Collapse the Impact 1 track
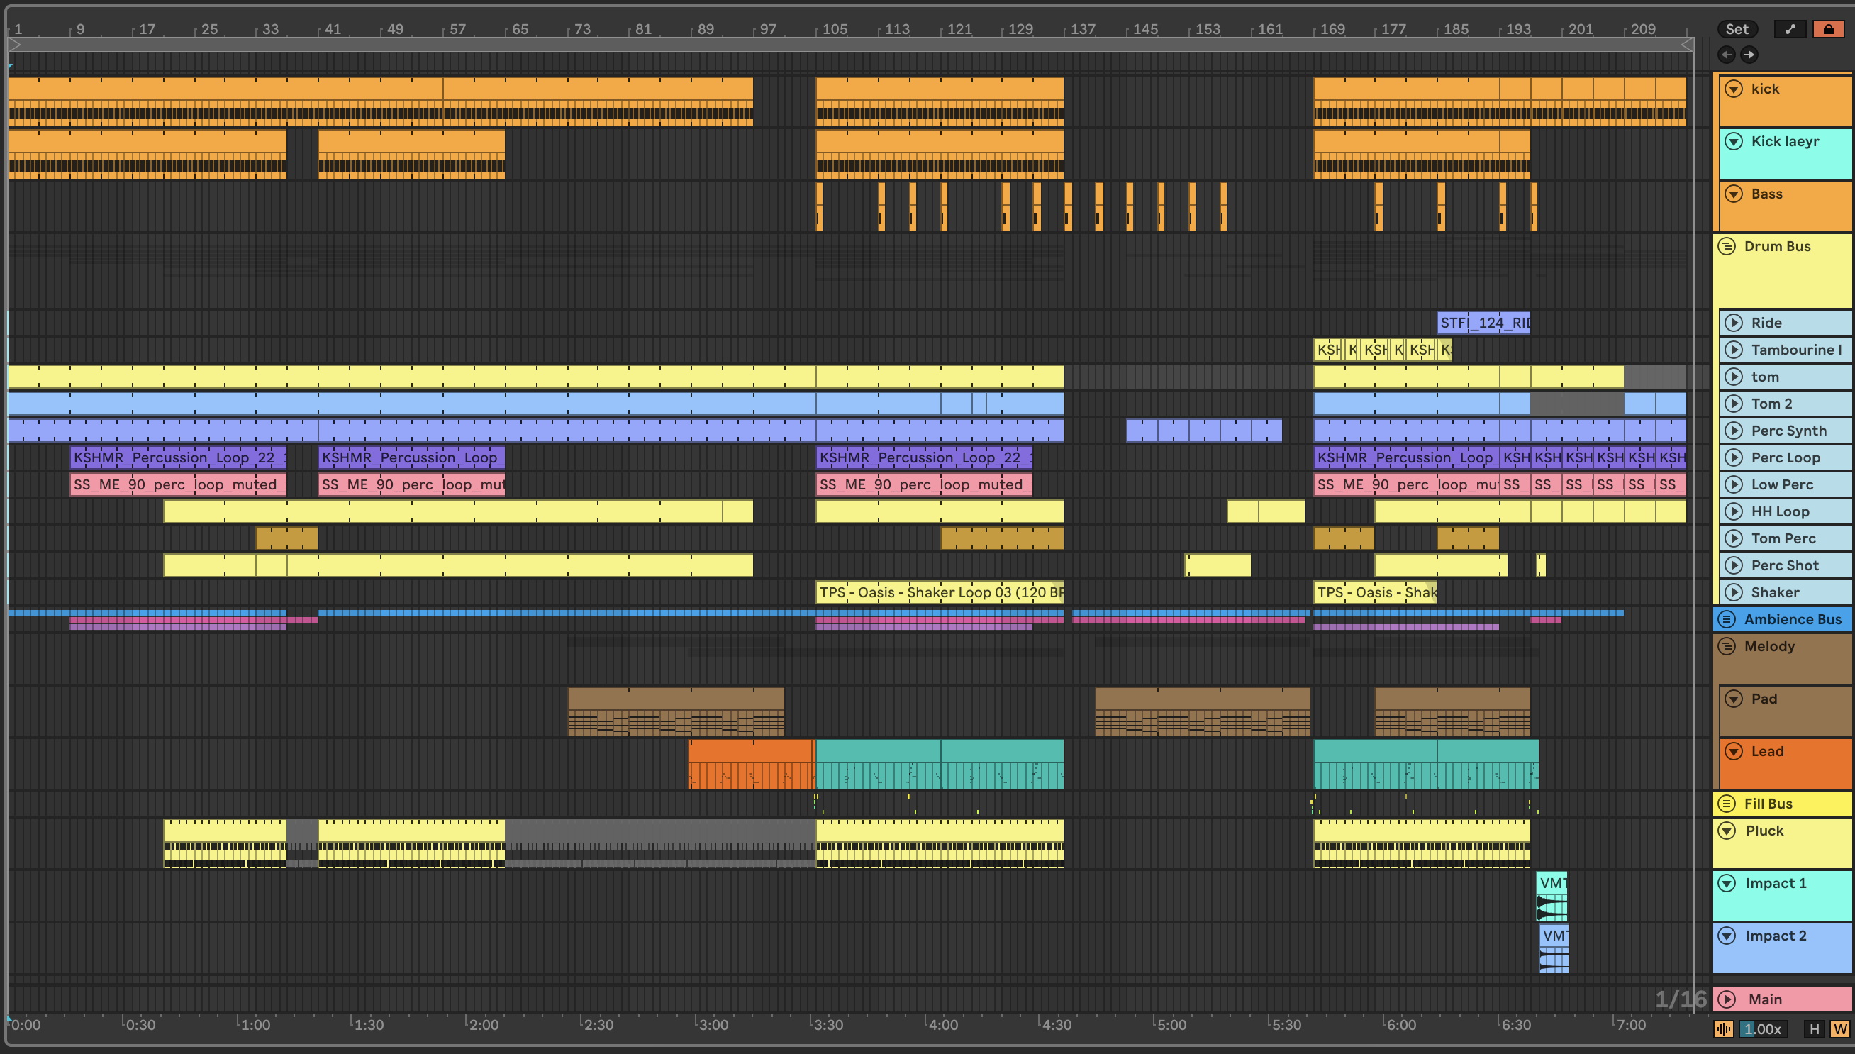 [1727, 883]
